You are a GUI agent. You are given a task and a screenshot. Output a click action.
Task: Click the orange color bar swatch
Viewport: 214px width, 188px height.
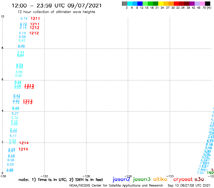click(x=171, y=3)
